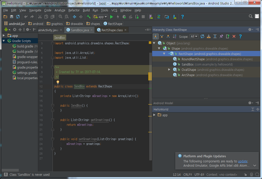Click the Make Project hammer icon
The width and height of the screenshot is (262, 179).
(89, 16)
